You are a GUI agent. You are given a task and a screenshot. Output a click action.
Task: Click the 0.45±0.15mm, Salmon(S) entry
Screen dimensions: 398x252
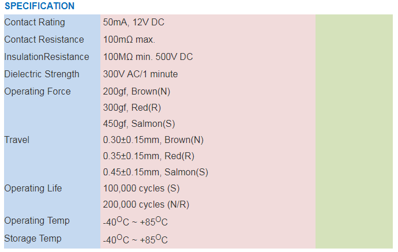pyautogui.click(x=155, y=172)
